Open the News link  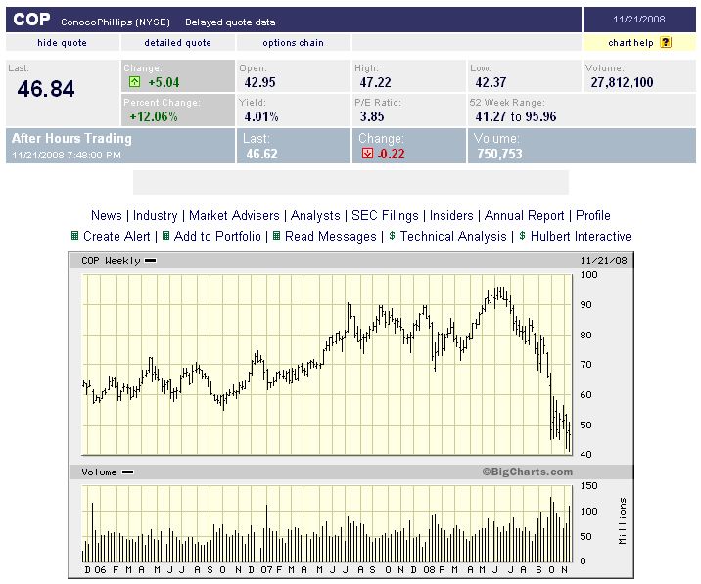click(x=107, y=215)
